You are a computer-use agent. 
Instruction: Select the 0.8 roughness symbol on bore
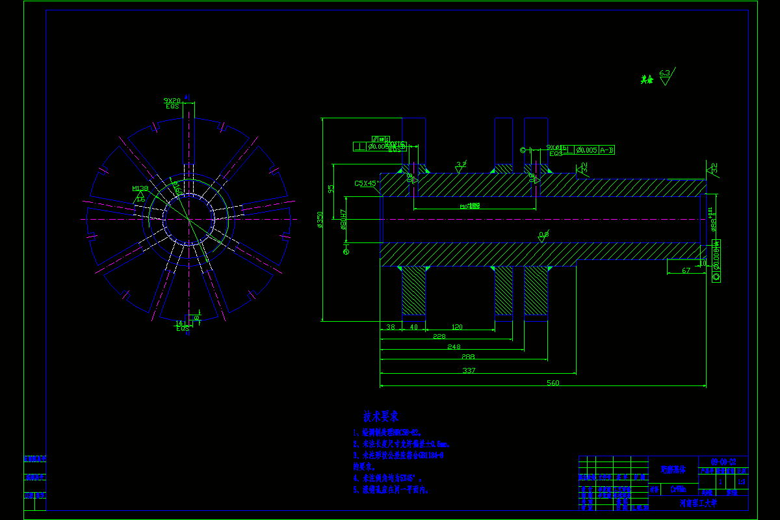(x=543, y=235)
